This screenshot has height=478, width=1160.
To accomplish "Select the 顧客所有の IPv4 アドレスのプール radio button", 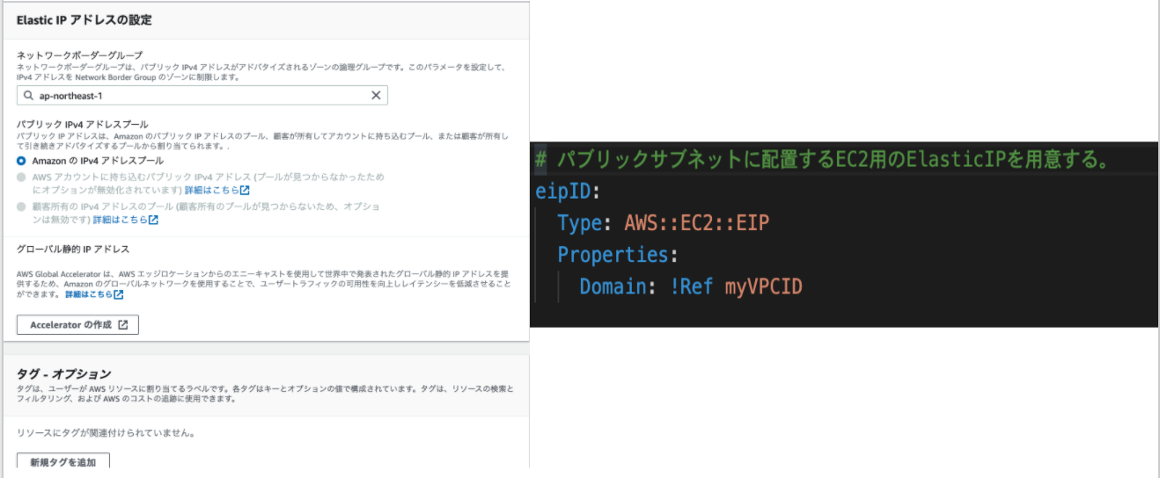I will [x=22, y=206].
